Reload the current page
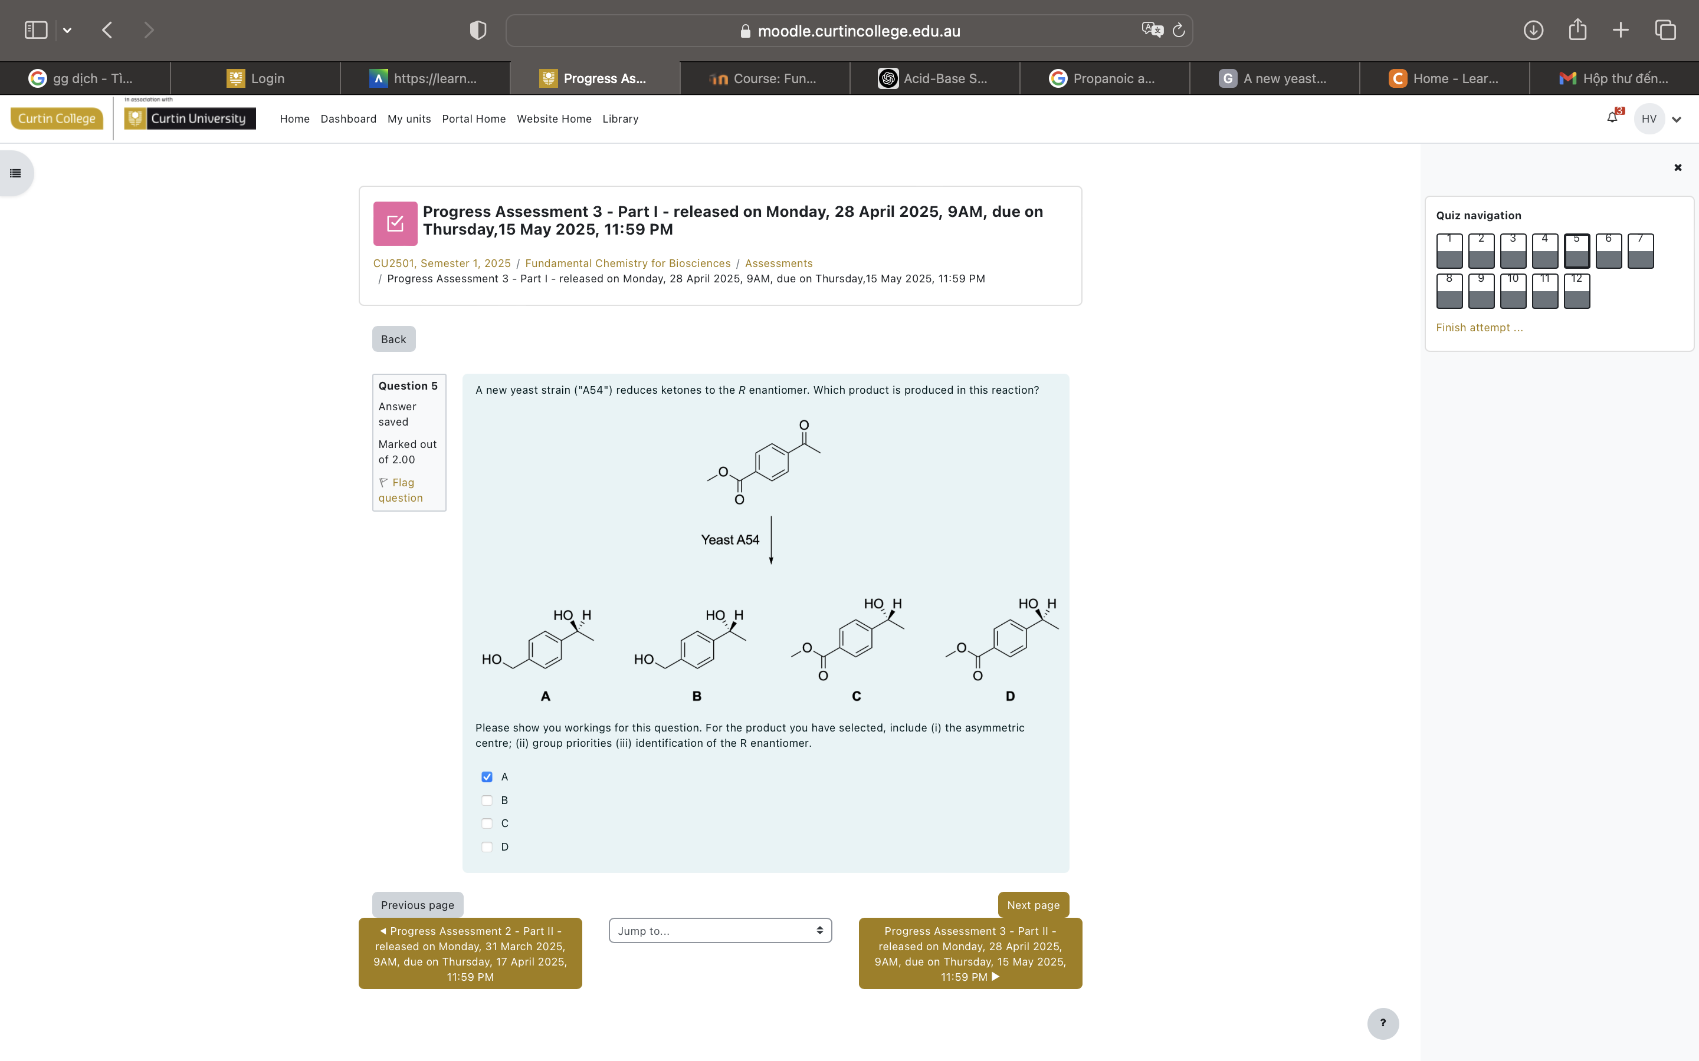Screen dimensions: 1699x1061 [x=1178, y=30]
